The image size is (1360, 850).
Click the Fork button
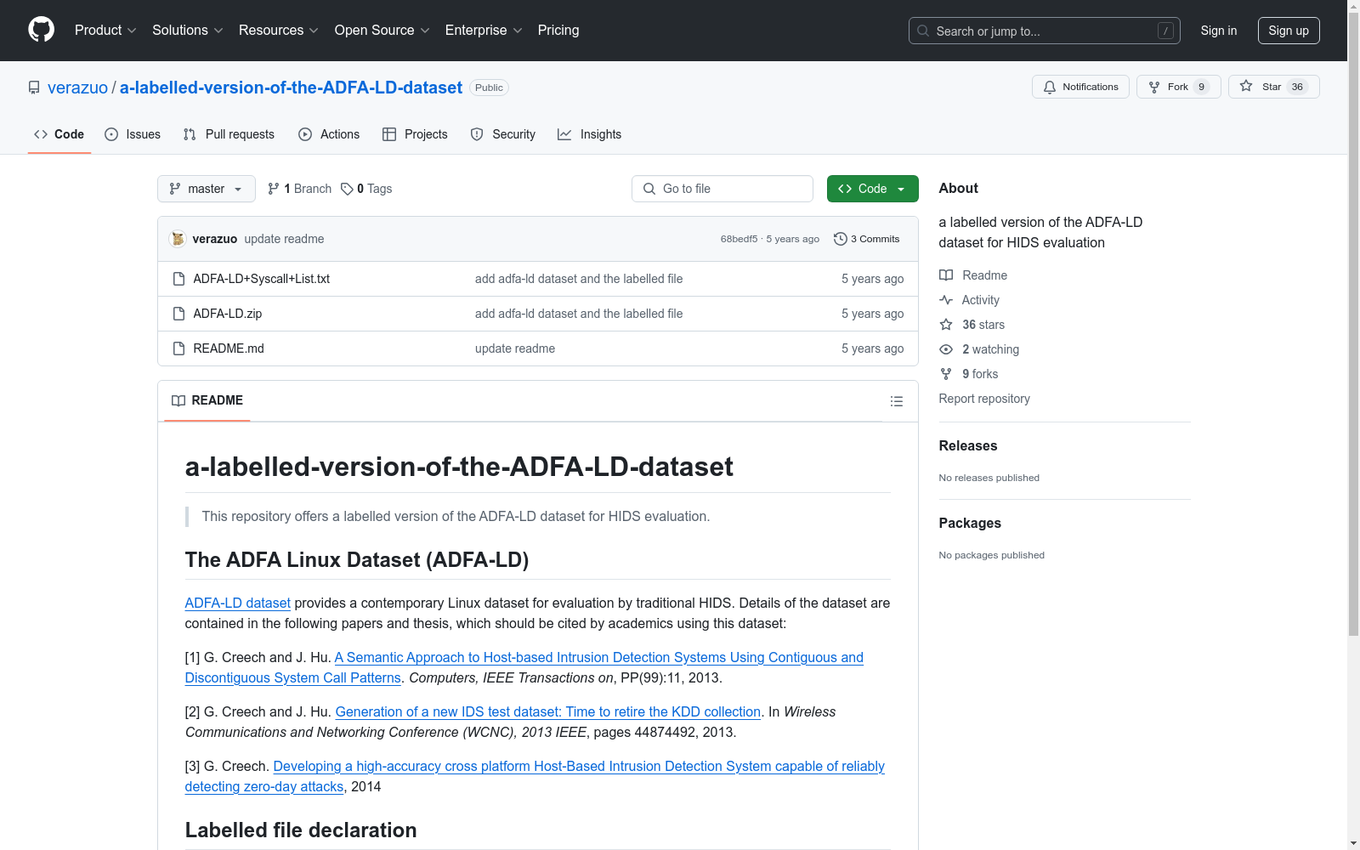tap(1178, 87)
